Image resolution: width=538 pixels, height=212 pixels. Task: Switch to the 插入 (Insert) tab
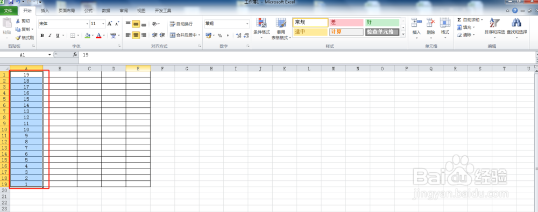coord(45,11)
